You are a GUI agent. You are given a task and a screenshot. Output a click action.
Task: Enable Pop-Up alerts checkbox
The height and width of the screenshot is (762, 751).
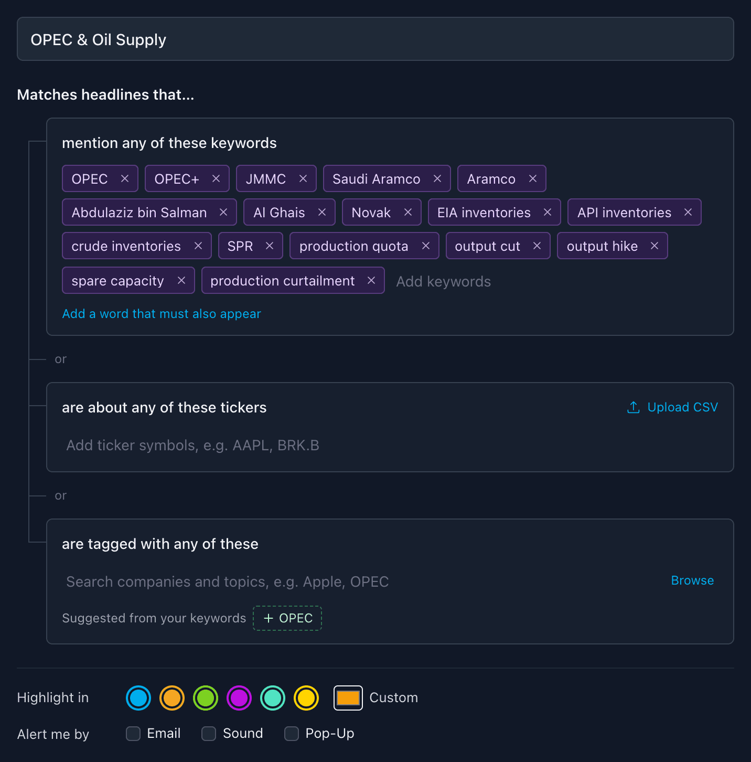tap(292, 734)
